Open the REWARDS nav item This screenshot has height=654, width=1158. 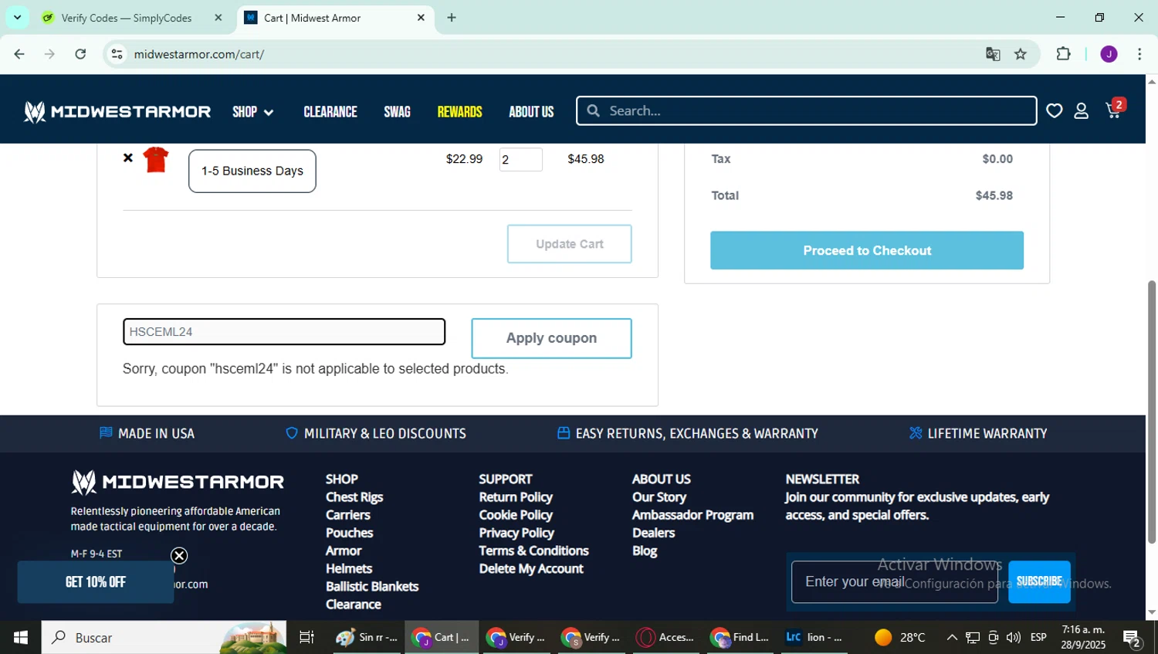click(459, 112)
